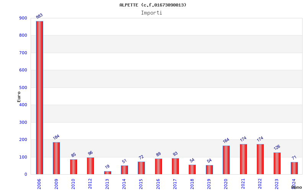Click the 800 y-axis tick label

pos(23,36)
